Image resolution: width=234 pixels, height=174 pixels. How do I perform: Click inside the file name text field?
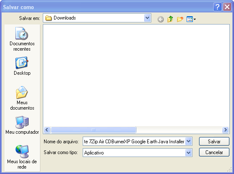(134, 141)
